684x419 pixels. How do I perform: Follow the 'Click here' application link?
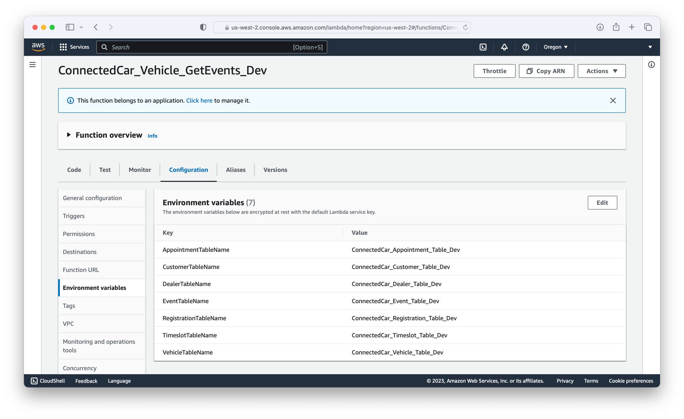(199, 100)
